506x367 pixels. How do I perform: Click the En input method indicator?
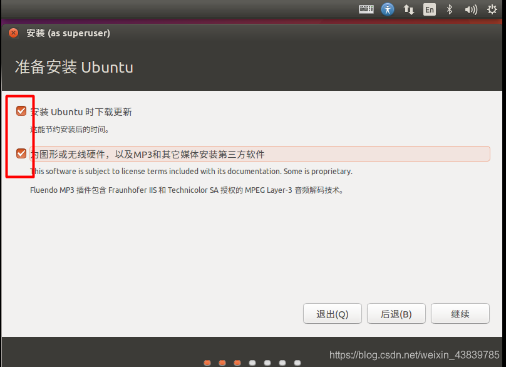429,9
